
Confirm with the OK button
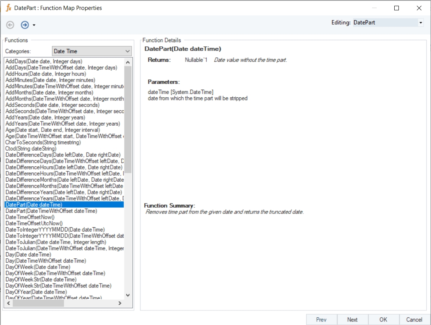[383, 320]
